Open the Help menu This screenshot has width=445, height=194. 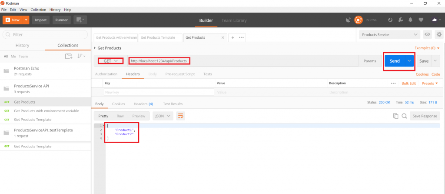[68, 10]
